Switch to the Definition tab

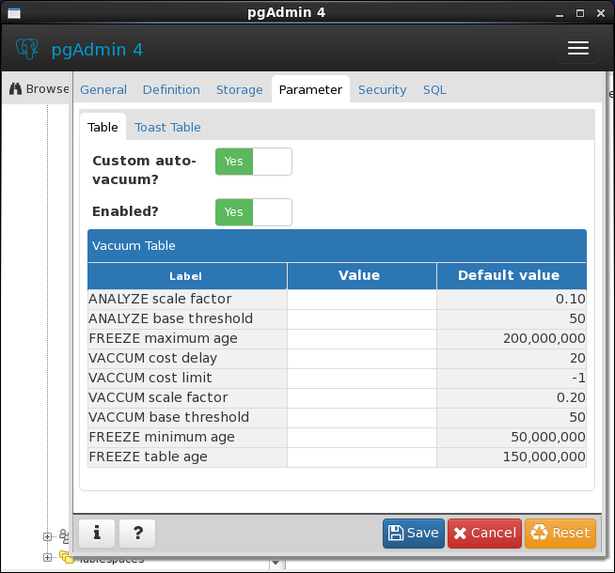tap(171, 89)
